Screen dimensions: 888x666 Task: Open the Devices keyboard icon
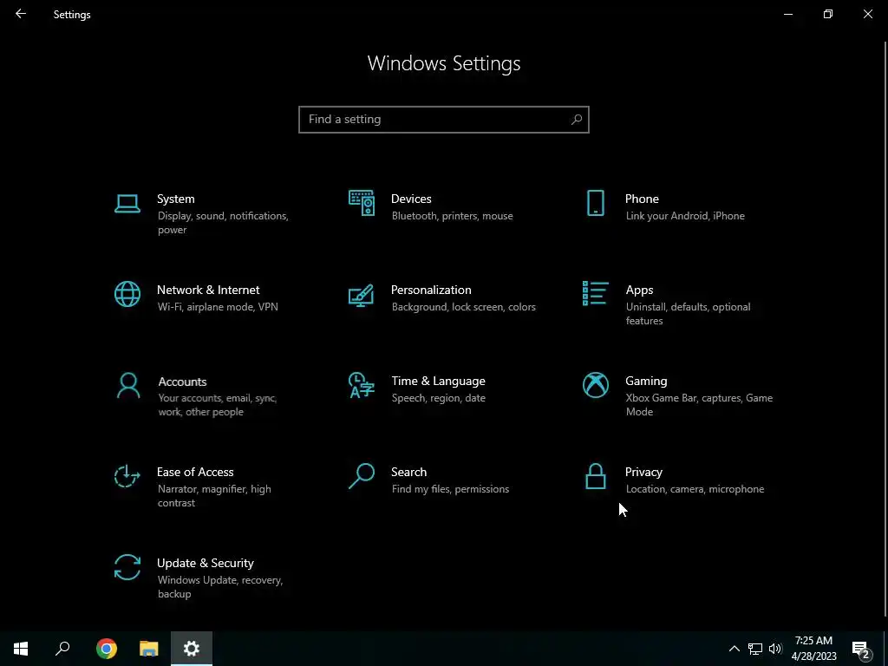(x=362, y=203)
